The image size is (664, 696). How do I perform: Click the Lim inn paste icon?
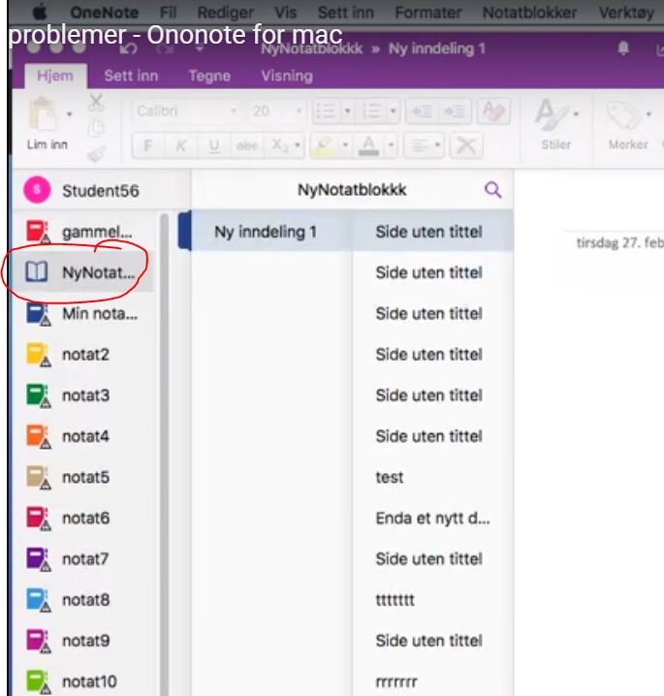click(x=42, y=116)
